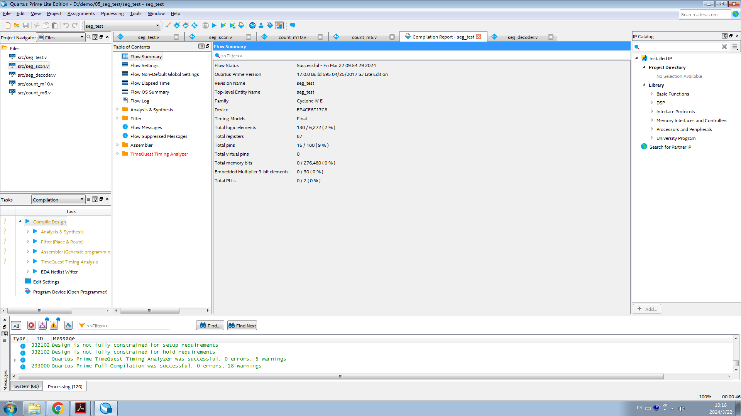Expand the Fitter (Place & Route) task
Viewport: 741px width, 416px height.
(x=28, y=242)
